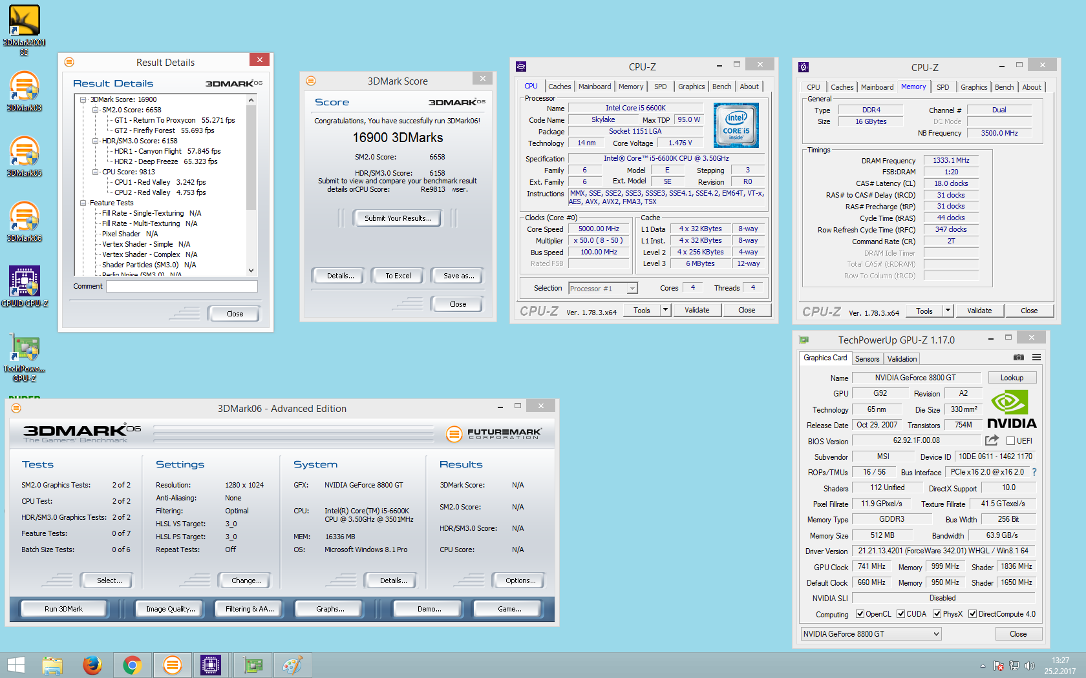Collapse the 3DMark Score: 16900 tree node
Viewport: 1086px width, 678px height.
point(83,99)
